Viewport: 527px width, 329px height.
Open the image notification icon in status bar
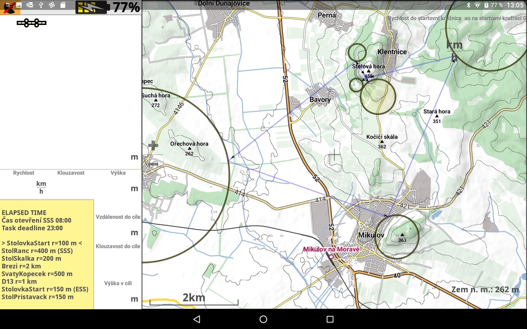click(19, 5)
